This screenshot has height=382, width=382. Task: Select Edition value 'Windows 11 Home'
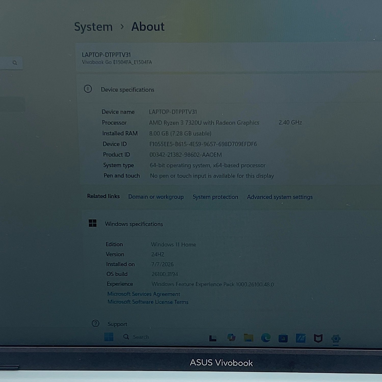[173, 244]
